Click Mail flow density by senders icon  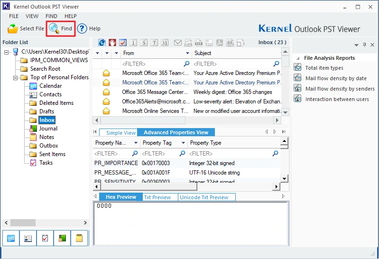coord(297,88)
